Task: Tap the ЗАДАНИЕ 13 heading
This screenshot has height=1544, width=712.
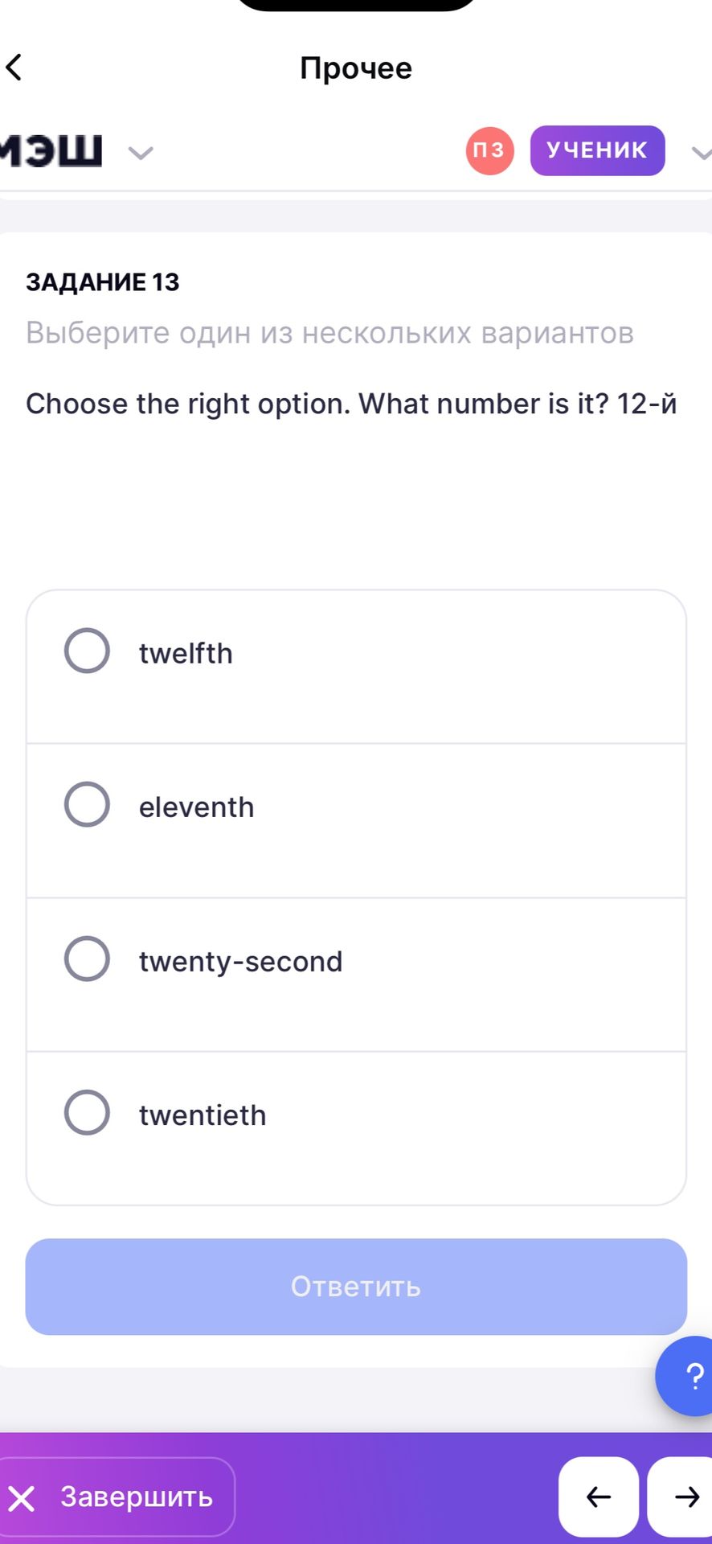Action: (102, 282)
